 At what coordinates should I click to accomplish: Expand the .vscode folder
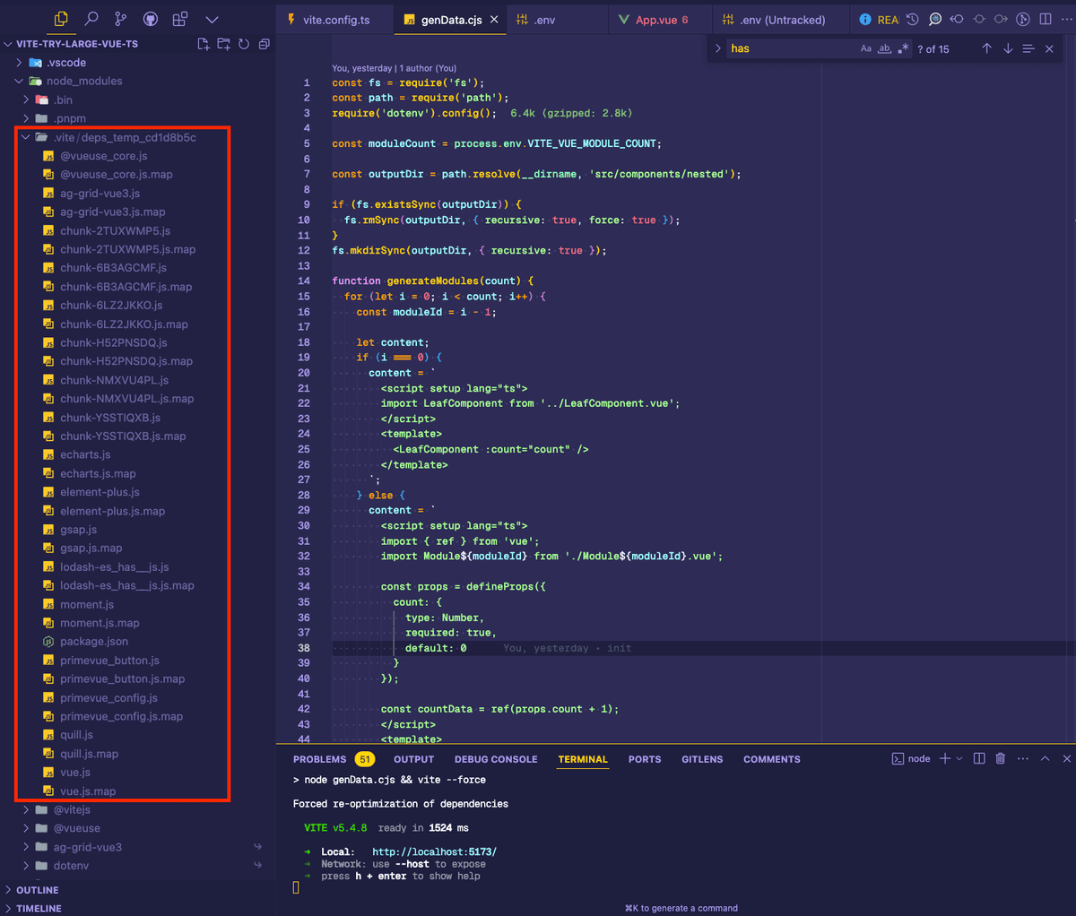click(66, 63)
